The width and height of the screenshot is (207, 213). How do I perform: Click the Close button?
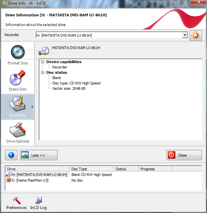pyautogui.click(x=184, y=155)
